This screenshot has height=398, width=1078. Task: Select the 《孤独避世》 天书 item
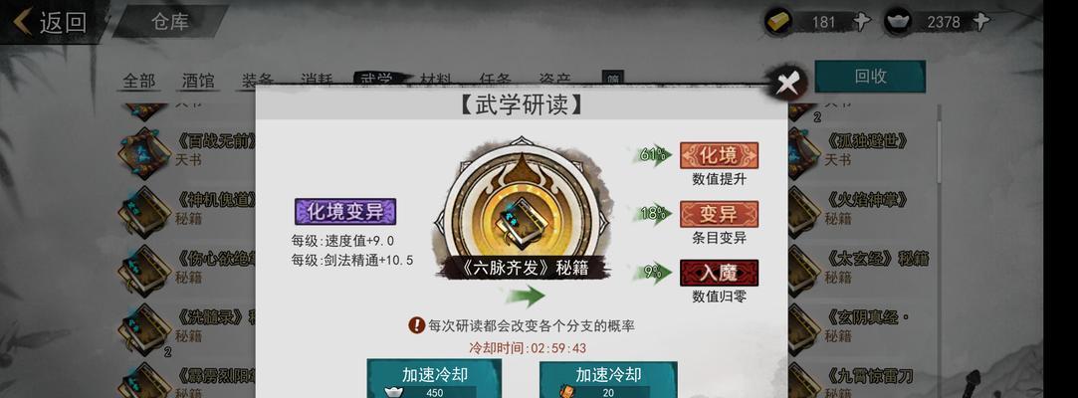868,149
